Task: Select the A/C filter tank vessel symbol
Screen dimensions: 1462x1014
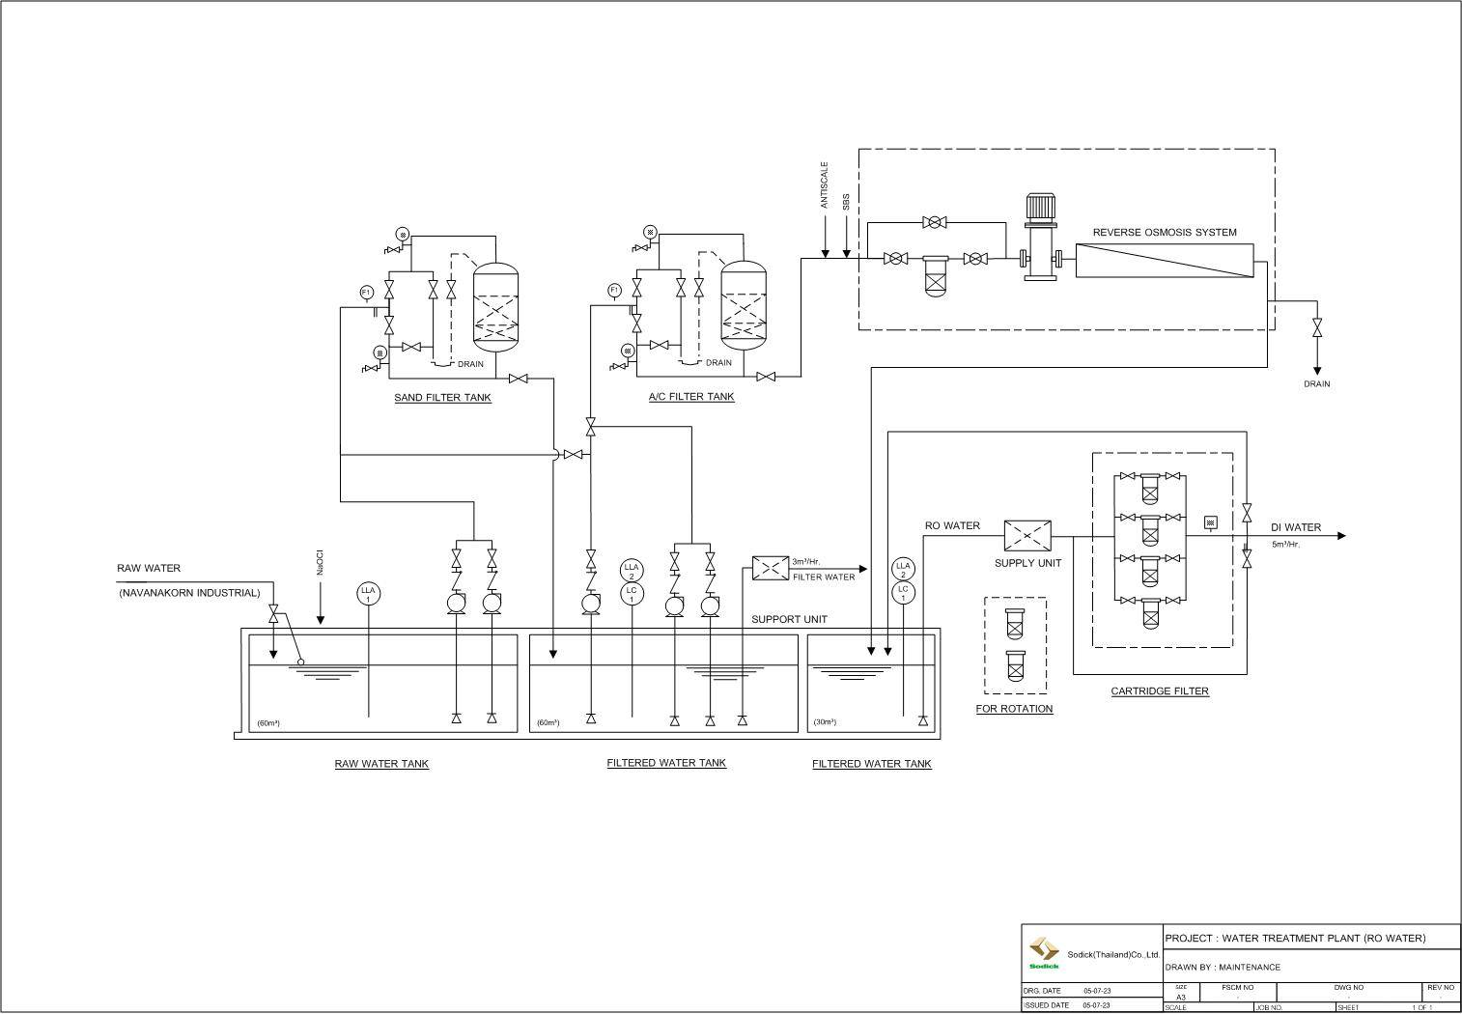Action: [x=745, y=306]
